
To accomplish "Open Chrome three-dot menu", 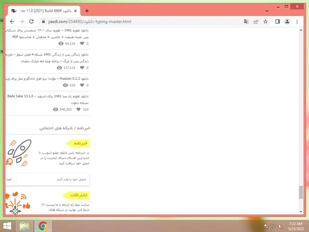I will click(x=297, y=21).
